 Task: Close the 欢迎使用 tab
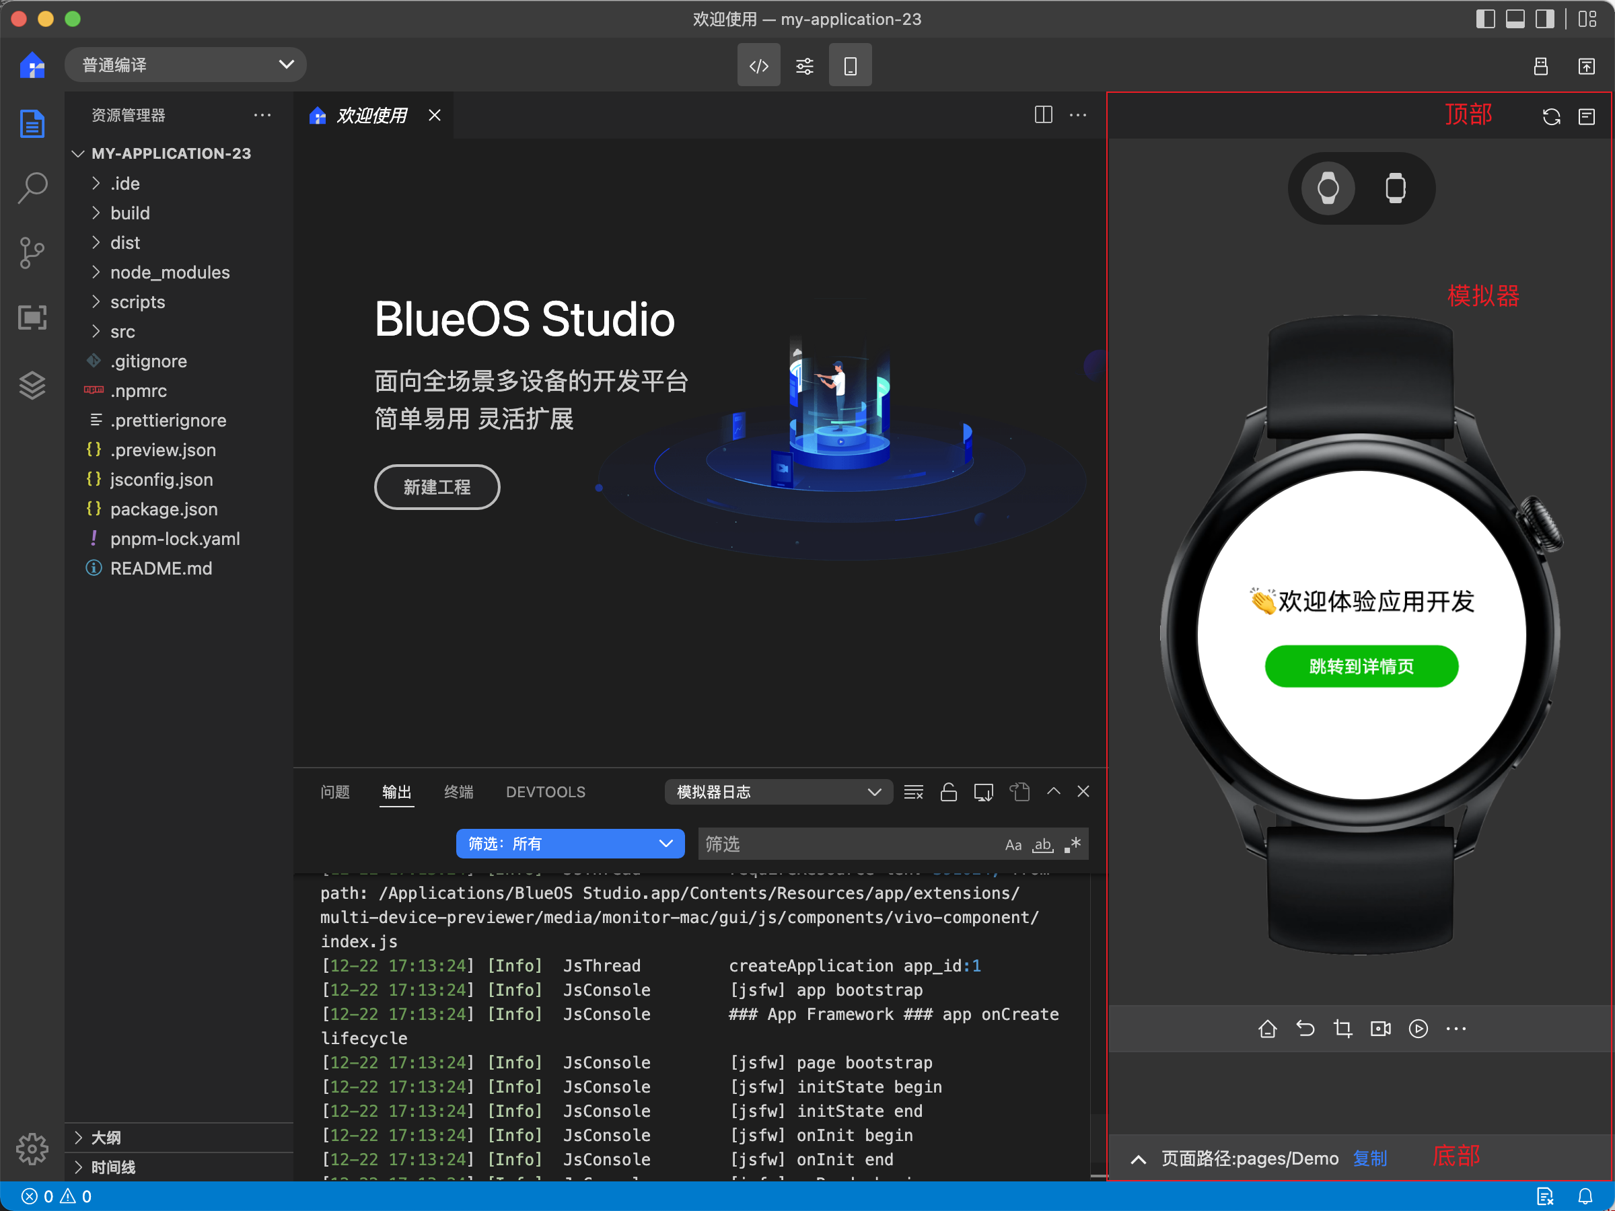pyautogui.click(x=435, y=115)
